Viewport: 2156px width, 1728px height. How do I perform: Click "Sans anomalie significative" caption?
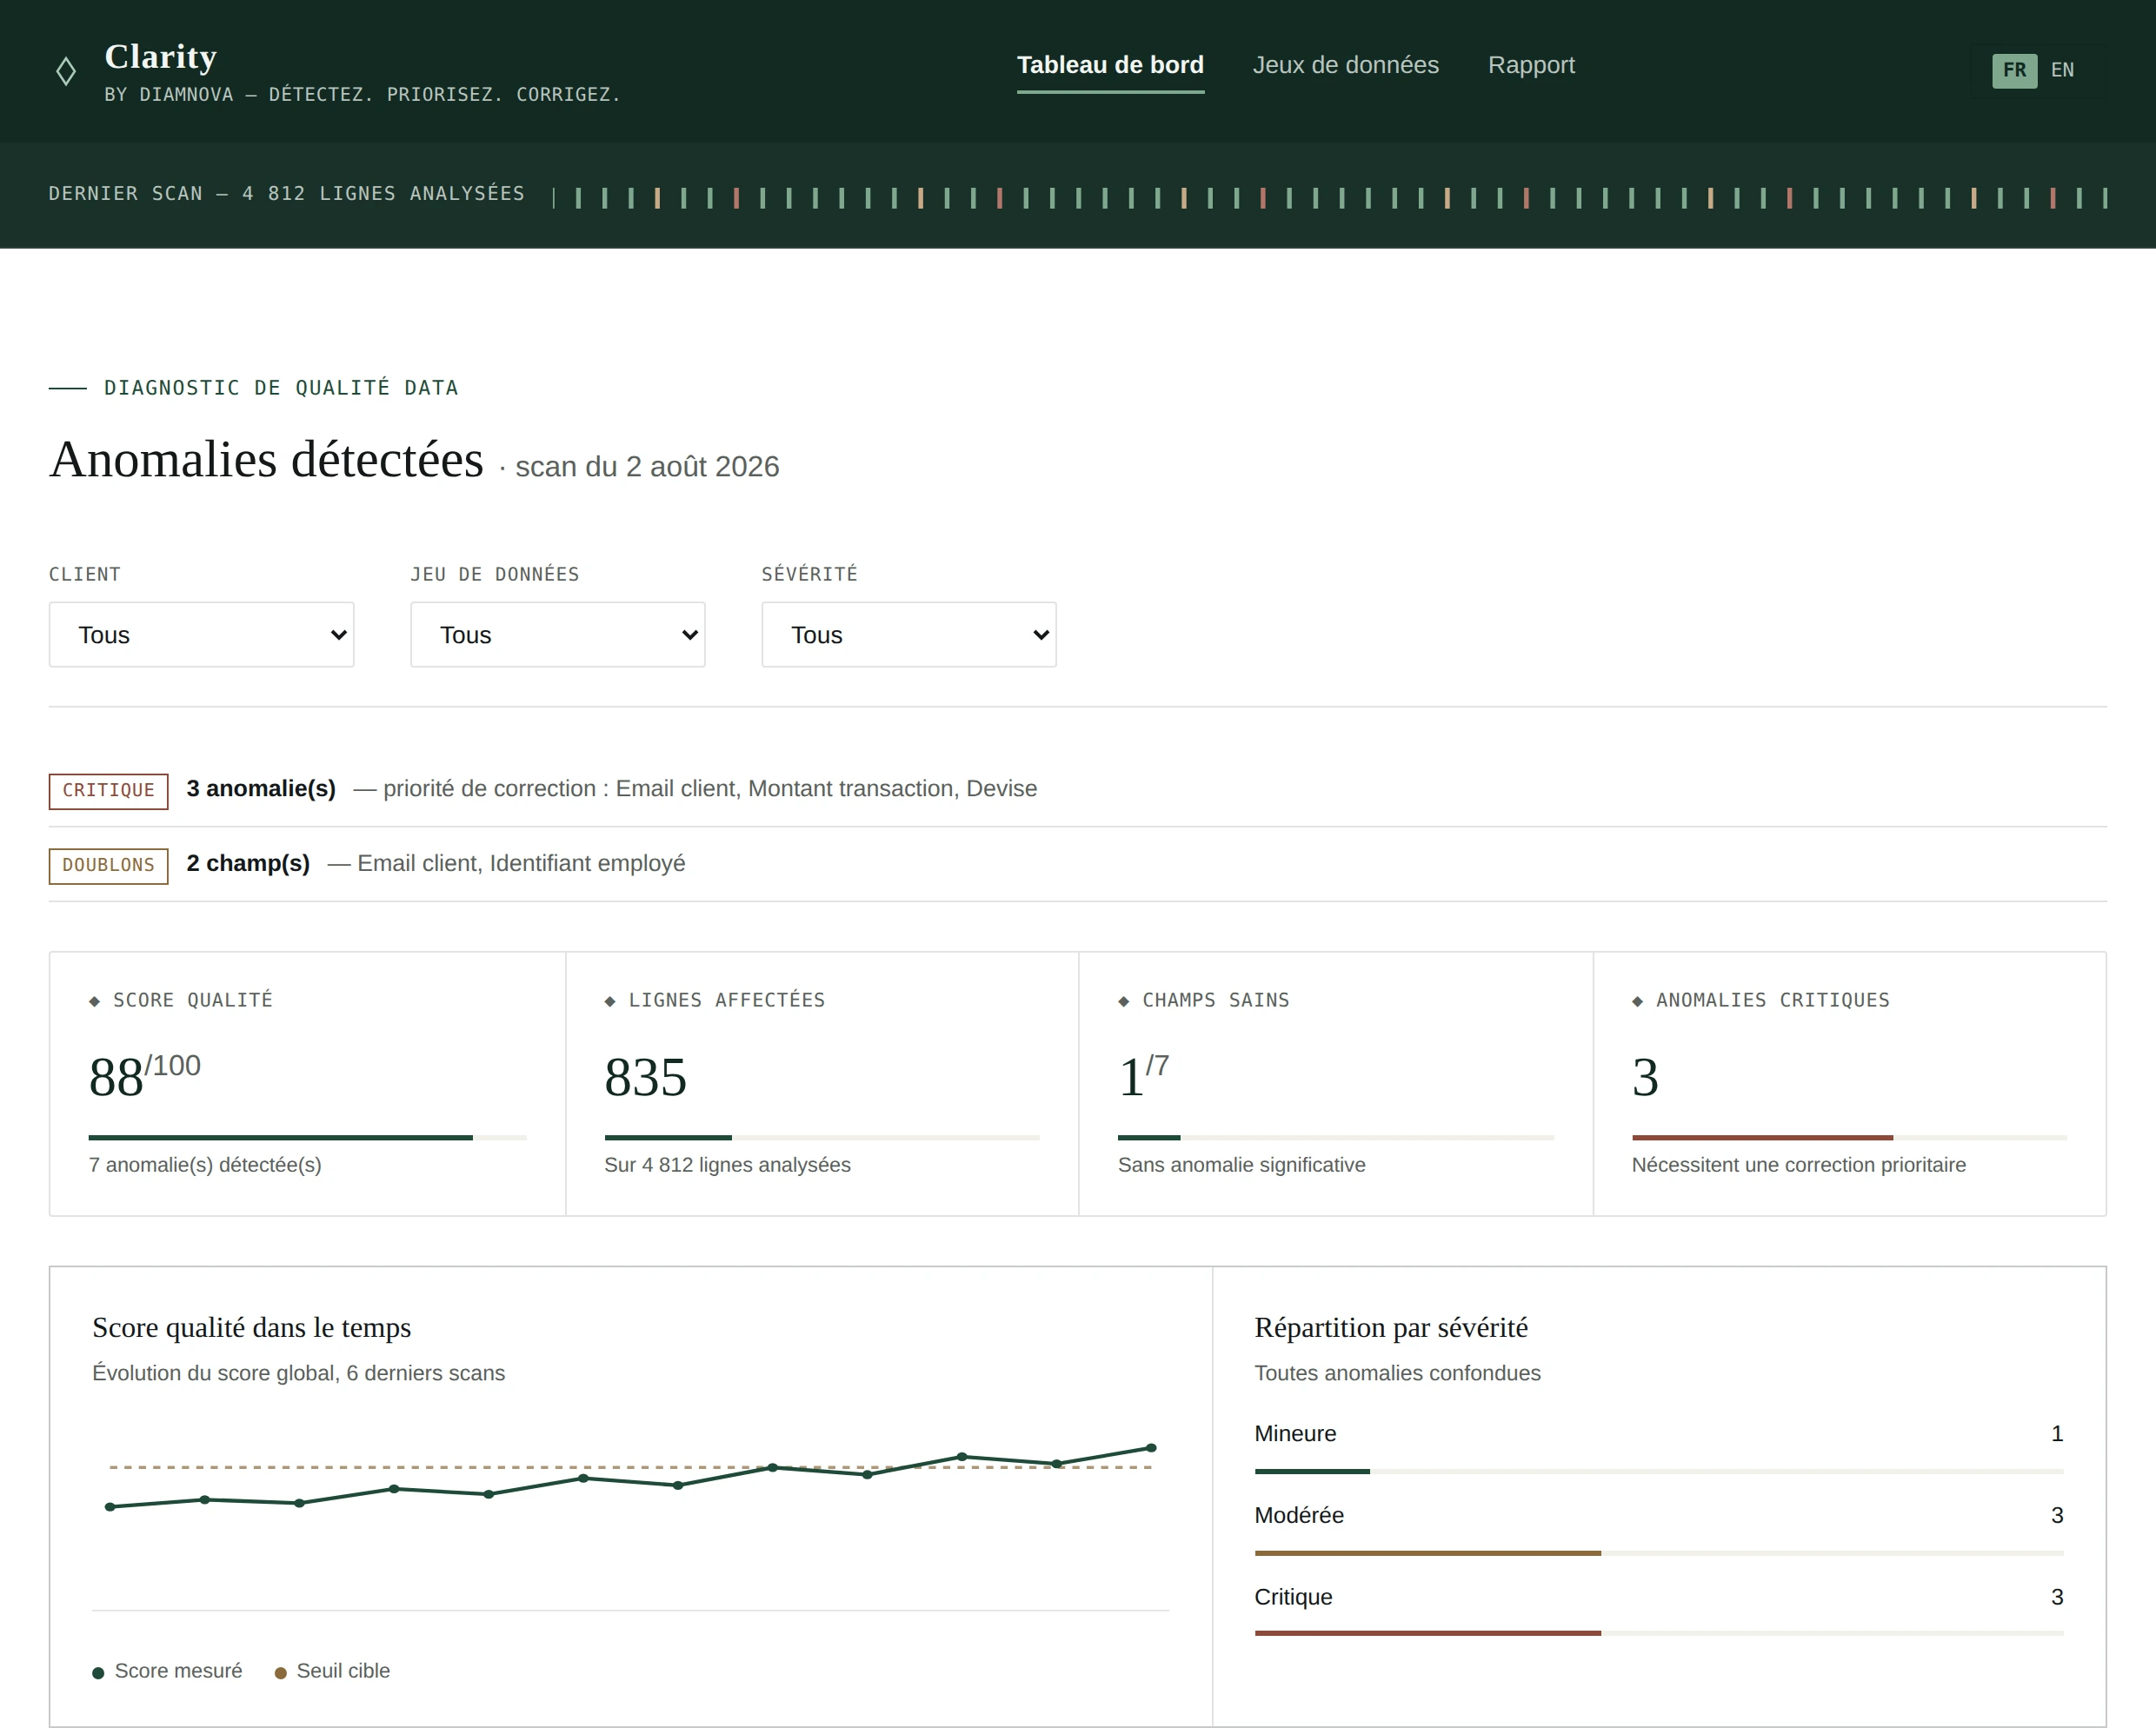1241,1165
